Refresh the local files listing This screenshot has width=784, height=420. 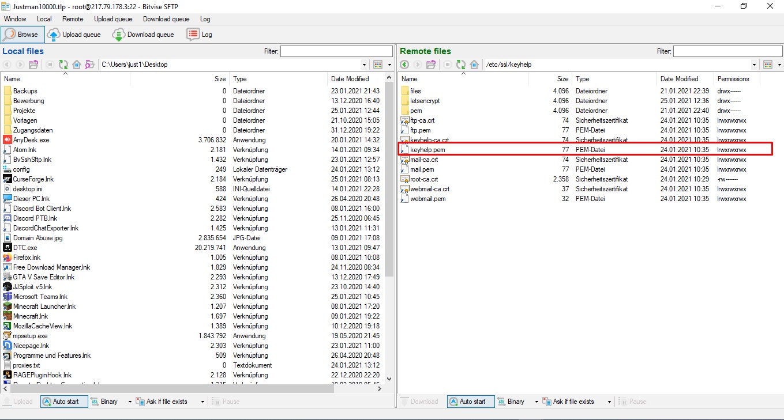(x=63, y=65)
